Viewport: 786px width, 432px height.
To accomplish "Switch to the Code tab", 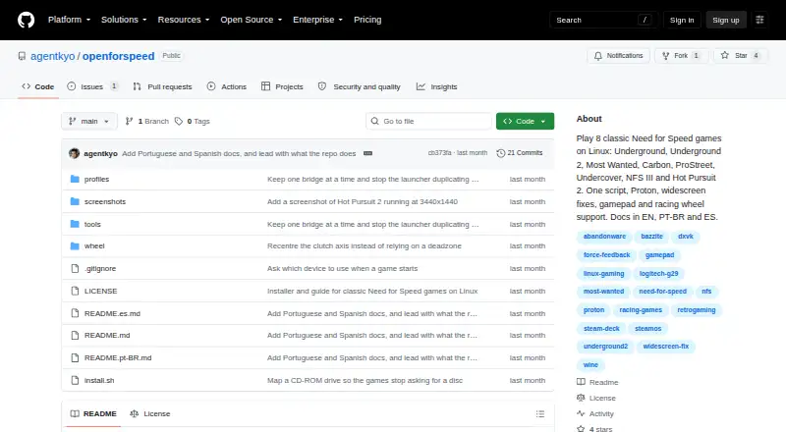I will click(x=38, y=86).
